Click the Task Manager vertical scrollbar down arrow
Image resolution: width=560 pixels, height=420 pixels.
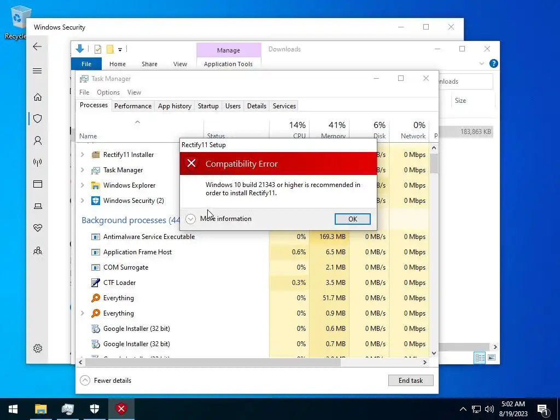coord(434,353)
